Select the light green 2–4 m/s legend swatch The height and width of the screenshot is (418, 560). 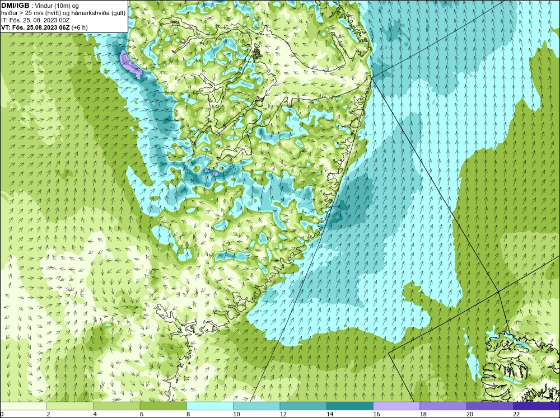(x=70, y=406)
